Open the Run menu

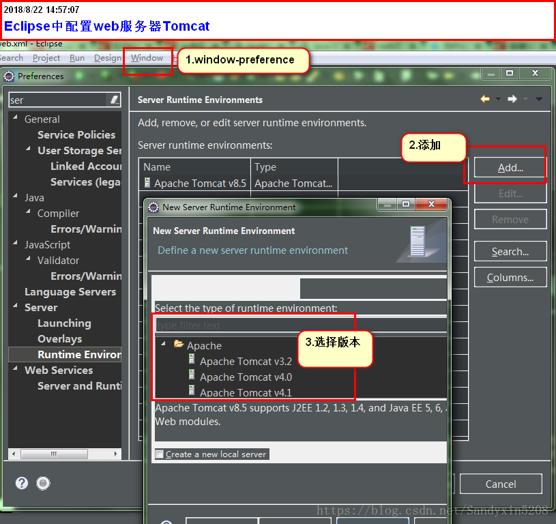point(77,58)
